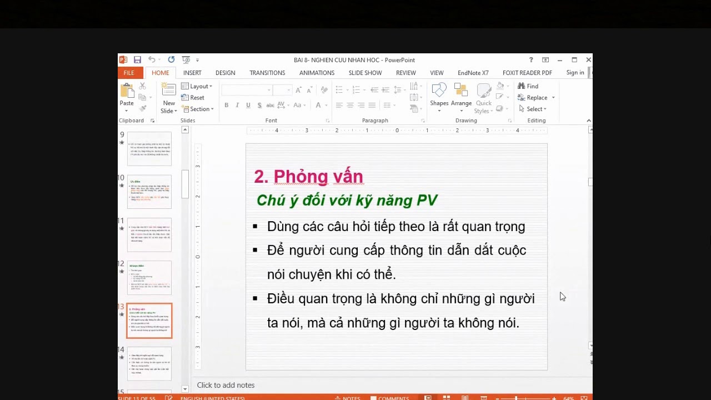Reset the slide layout
Viewport: 711px width, 400px height.
(x=193, y=98)
